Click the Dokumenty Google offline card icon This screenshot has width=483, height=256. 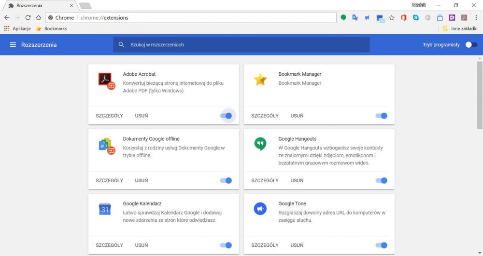107,146
